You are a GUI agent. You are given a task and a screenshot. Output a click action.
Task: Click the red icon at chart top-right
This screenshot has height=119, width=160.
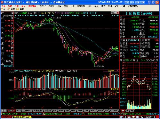pyautogui.click(x=117, y=13)
